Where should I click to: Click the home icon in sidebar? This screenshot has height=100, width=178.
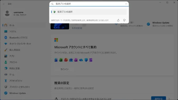tap(6, 25)
